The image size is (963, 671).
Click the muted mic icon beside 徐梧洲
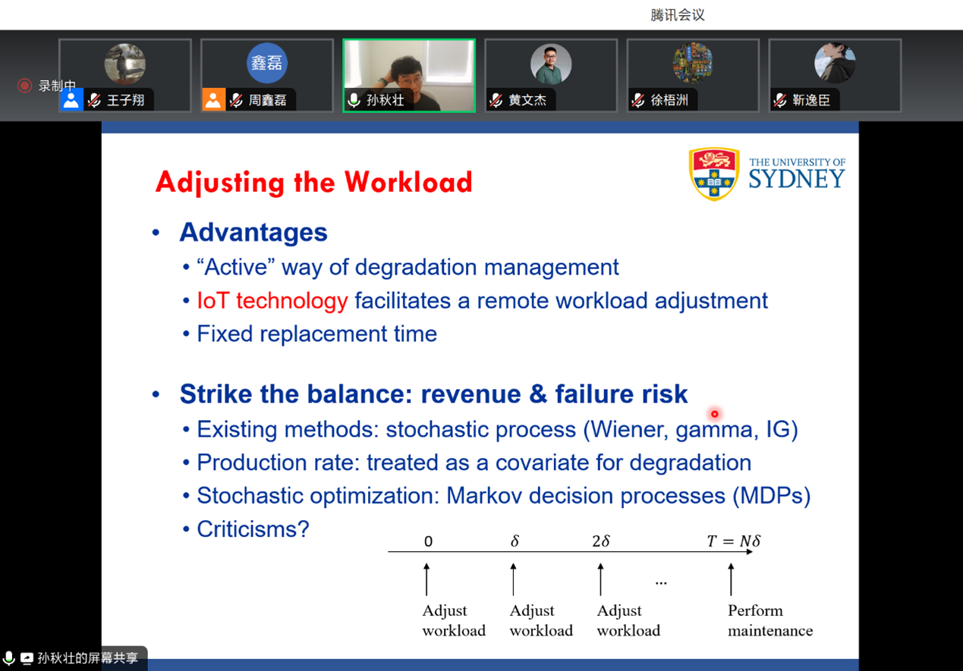[x=638, y=100]
